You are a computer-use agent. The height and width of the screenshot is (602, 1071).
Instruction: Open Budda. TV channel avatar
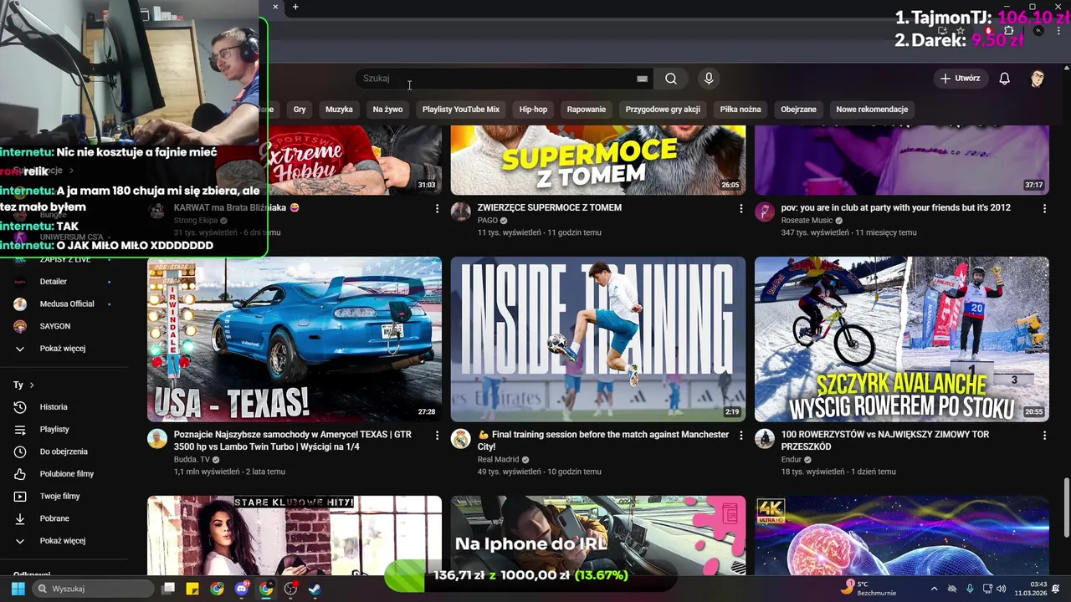pyautogui.click(x=157, y=439)
